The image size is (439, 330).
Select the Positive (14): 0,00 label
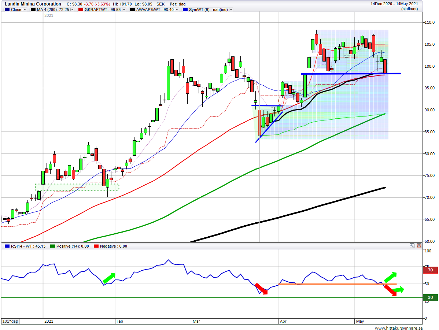tap(73, 246)
